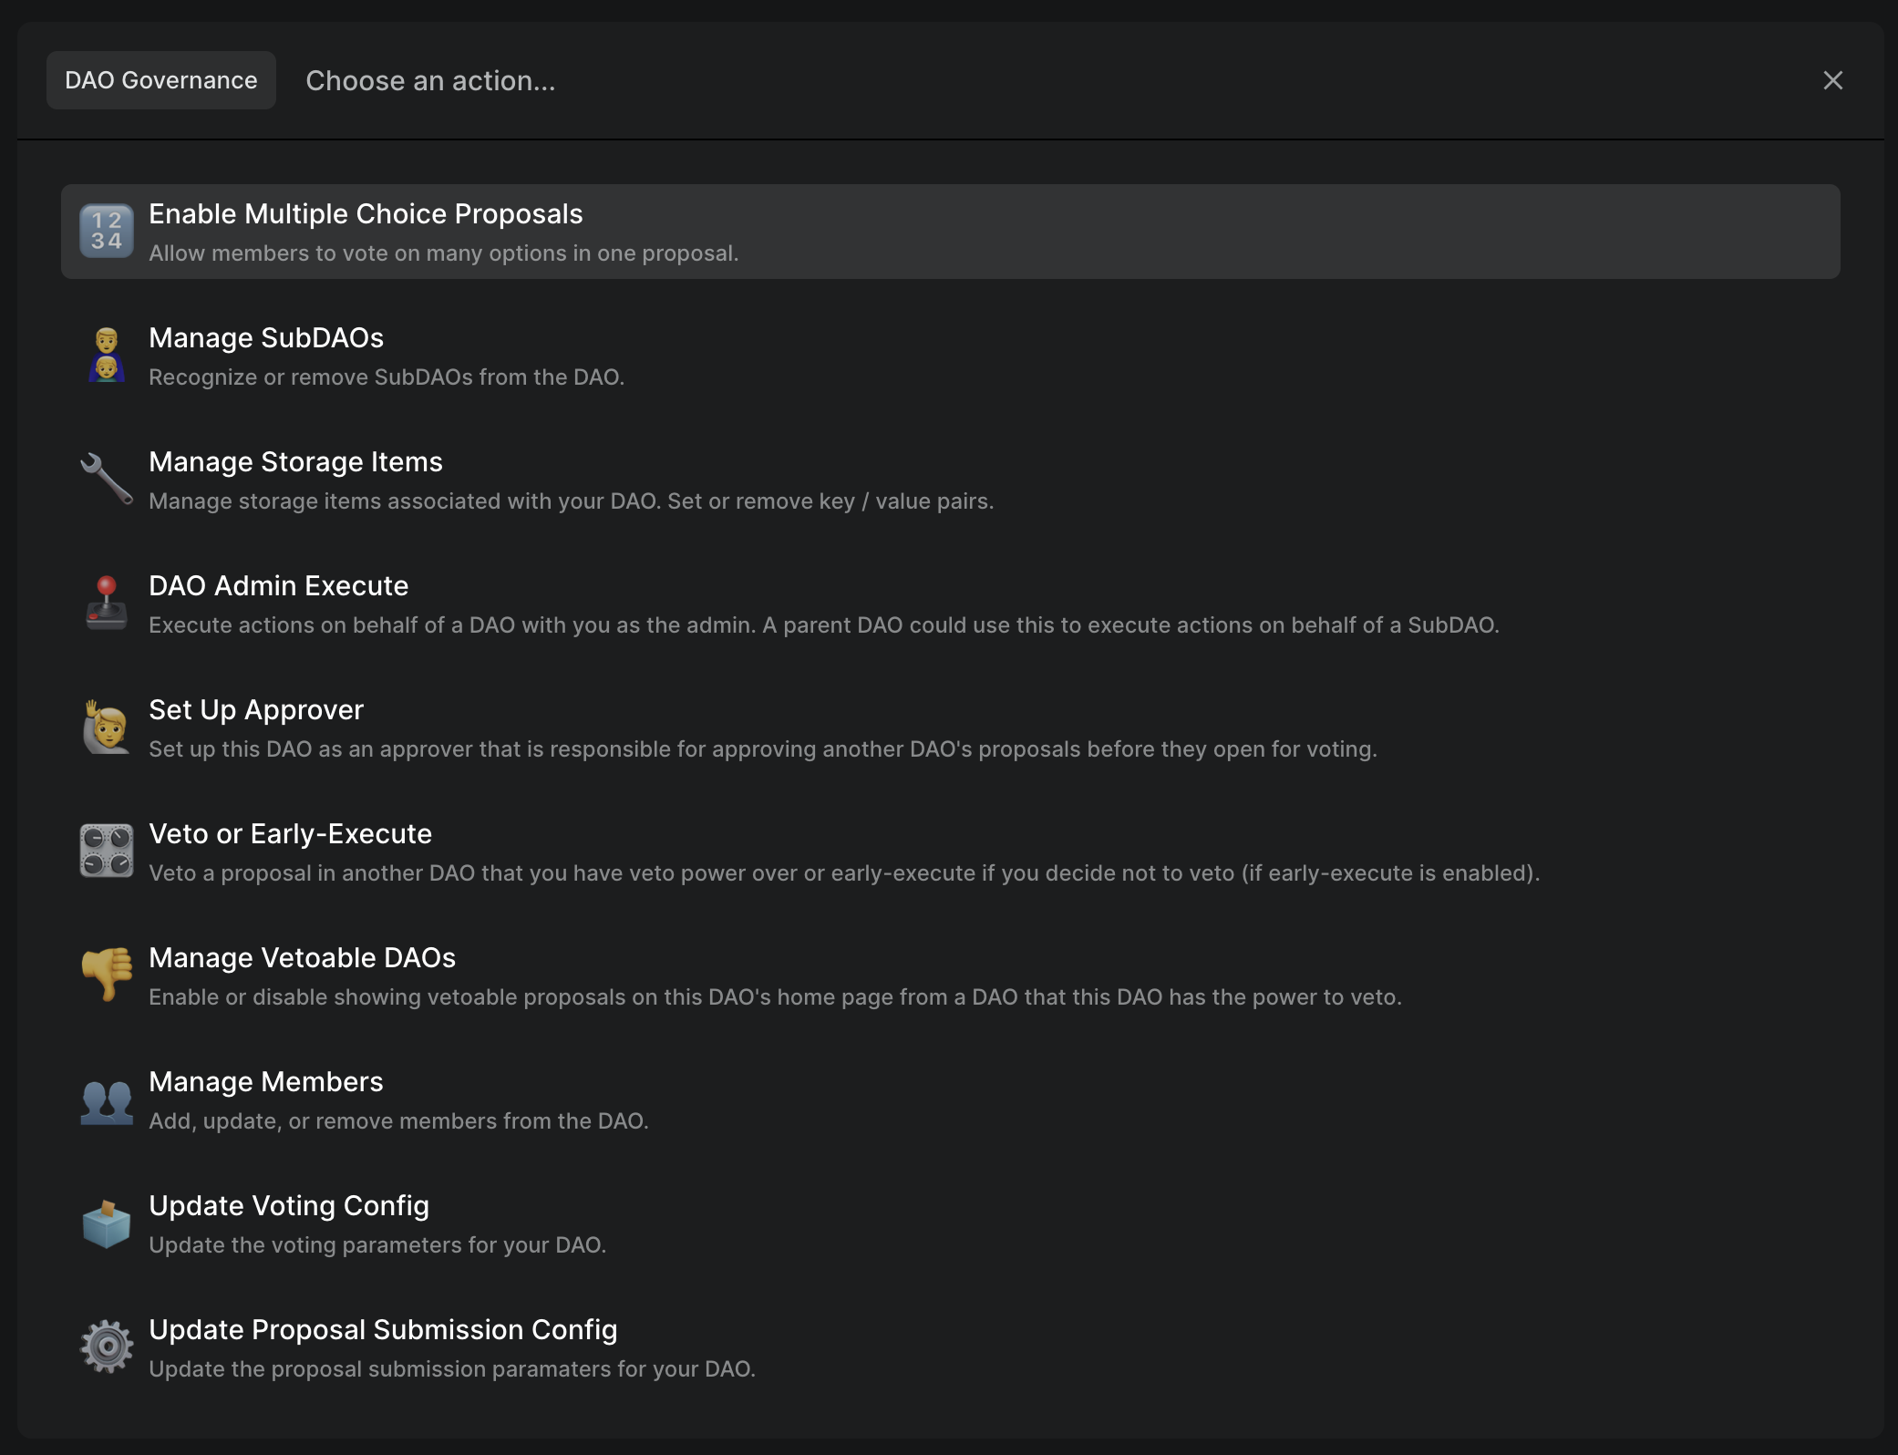This screenshot has width=1898, height=1455.
Task: Select Update Voting Config menu item
Action: click(949, 1222)
